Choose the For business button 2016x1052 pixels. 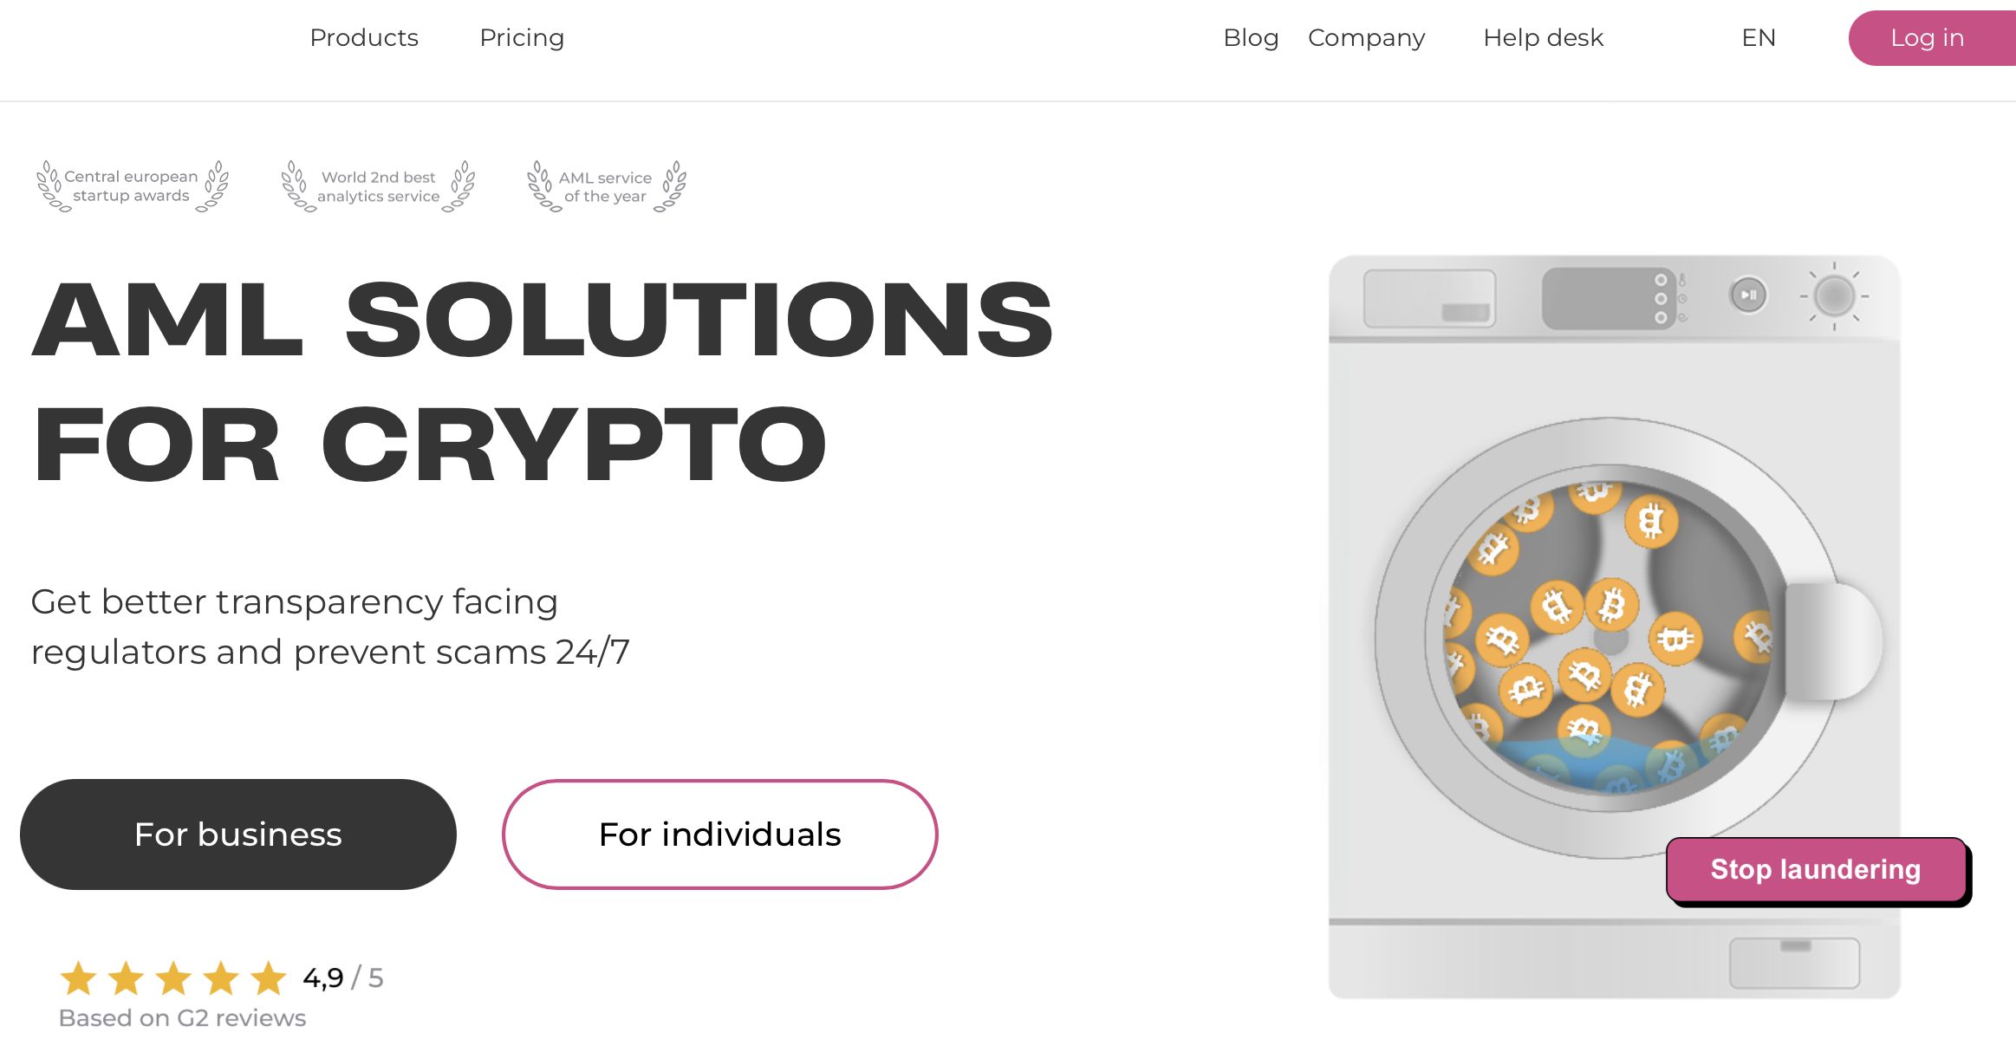(x=238, y=834)
